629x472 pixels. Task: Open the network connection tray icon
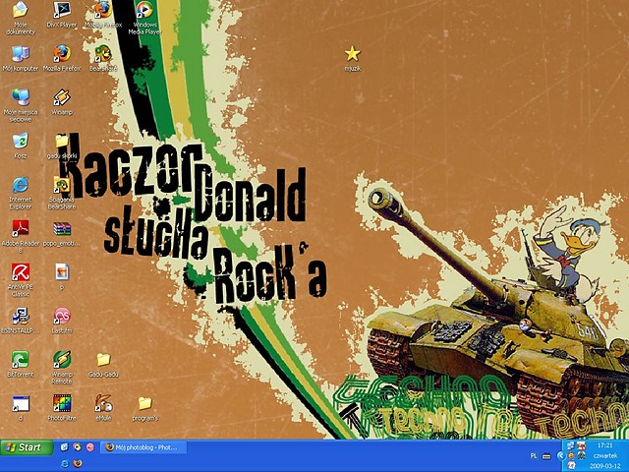tap(570, 445)
